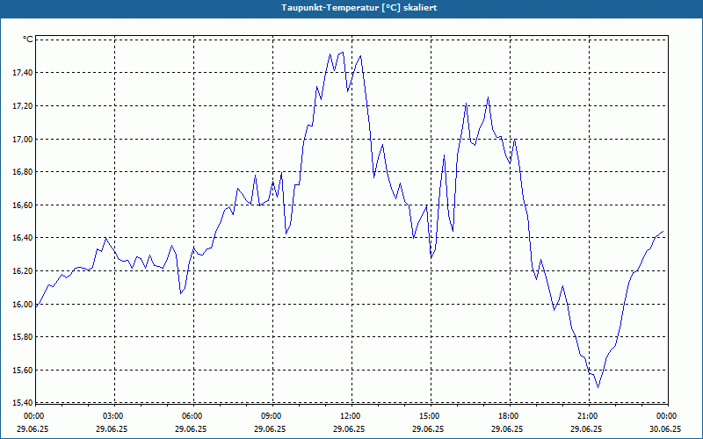Click the 17,00 y-axis value
The height and width of the screenshot is (439, 703).
23,139
